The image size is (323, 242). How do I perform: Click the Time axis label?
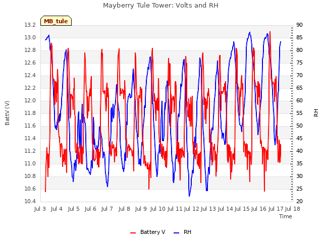click(286, 216)
